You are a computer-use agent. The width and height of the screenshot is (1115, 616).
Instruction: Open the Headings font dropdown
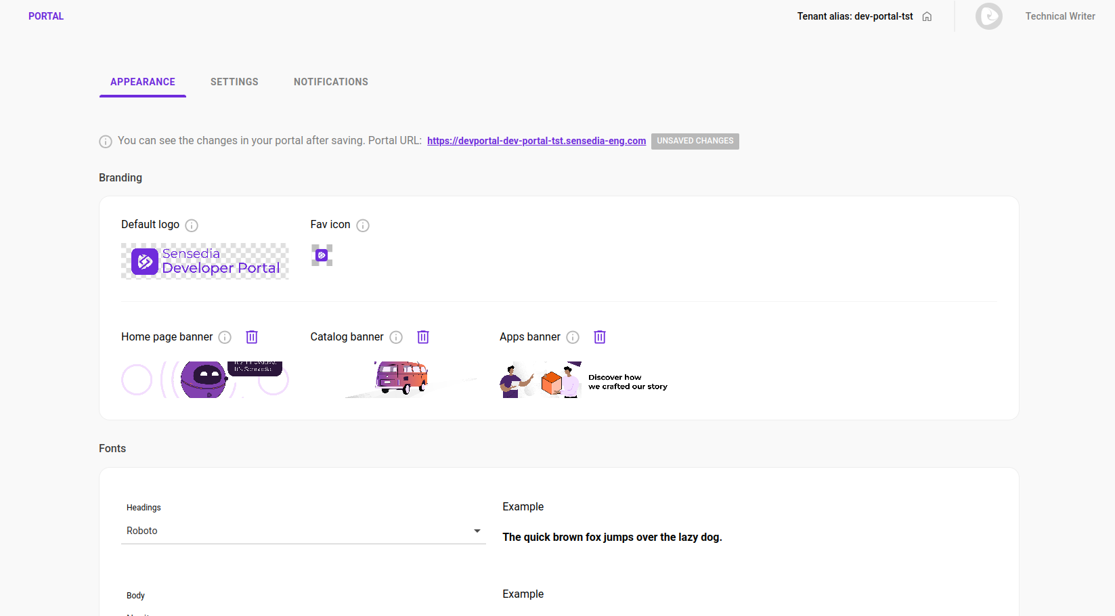pyautogui.click(x=303, y=531)
